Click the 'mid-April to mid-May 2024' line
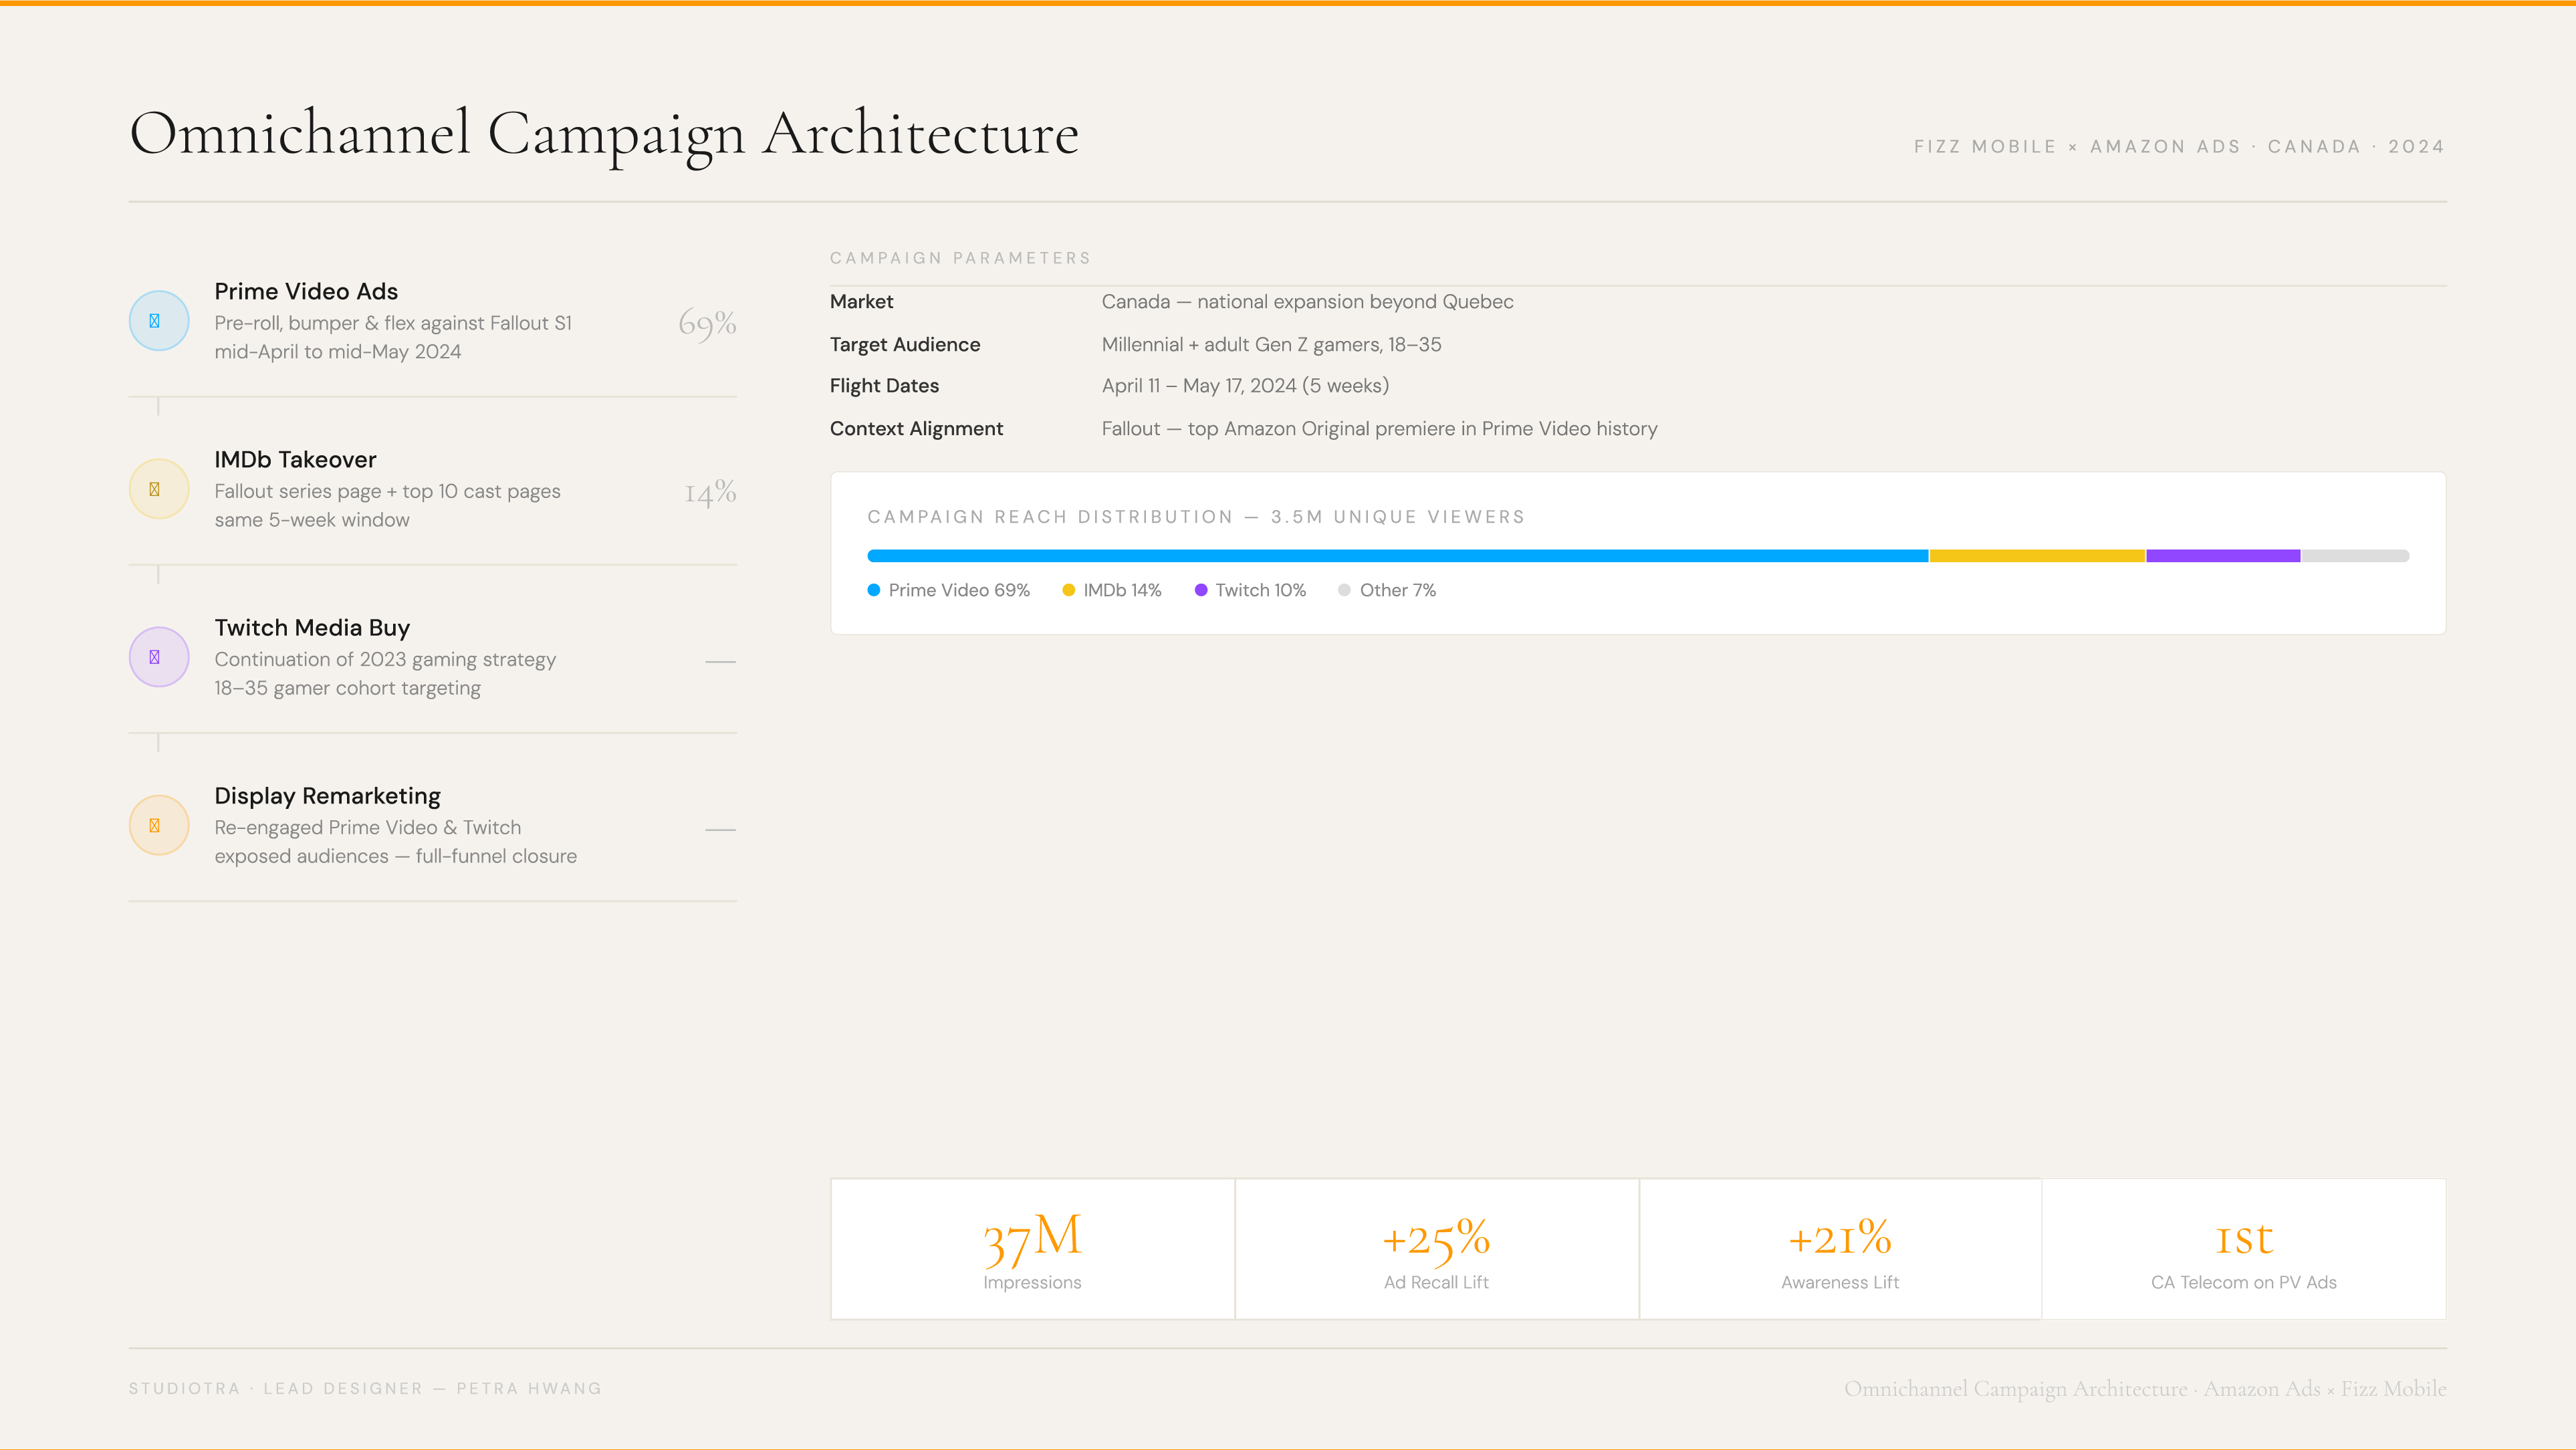 338,352
